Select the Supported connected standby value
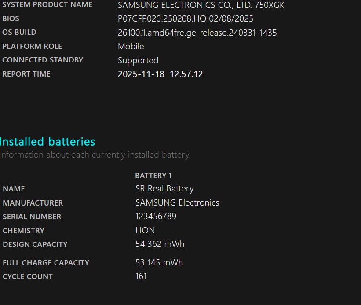This screenshot has height=305, width=361. tap(138, 61)
